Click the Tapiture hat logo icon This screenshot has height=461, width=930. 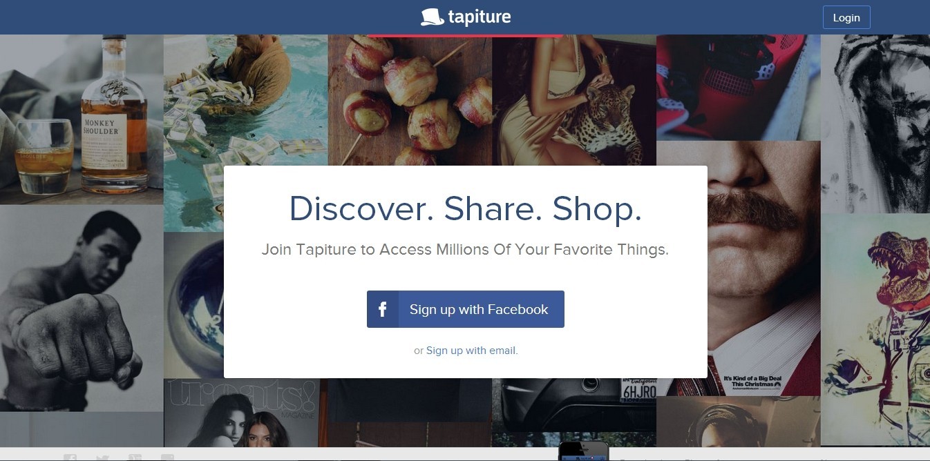432,17
